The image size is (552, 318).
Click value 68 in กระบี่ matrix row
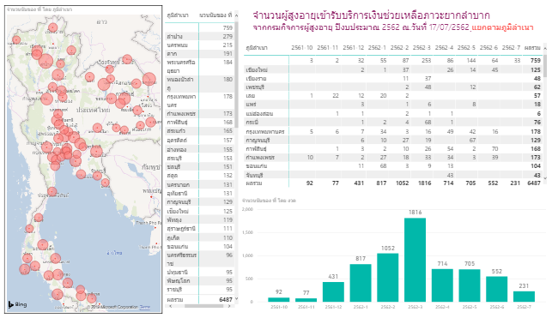(428, 123)
